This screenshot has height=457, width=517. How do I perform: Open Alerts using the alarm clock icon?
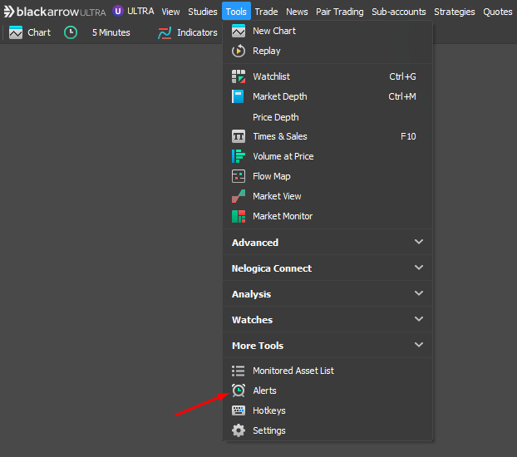pyautogui.click(x=239, y=391)
